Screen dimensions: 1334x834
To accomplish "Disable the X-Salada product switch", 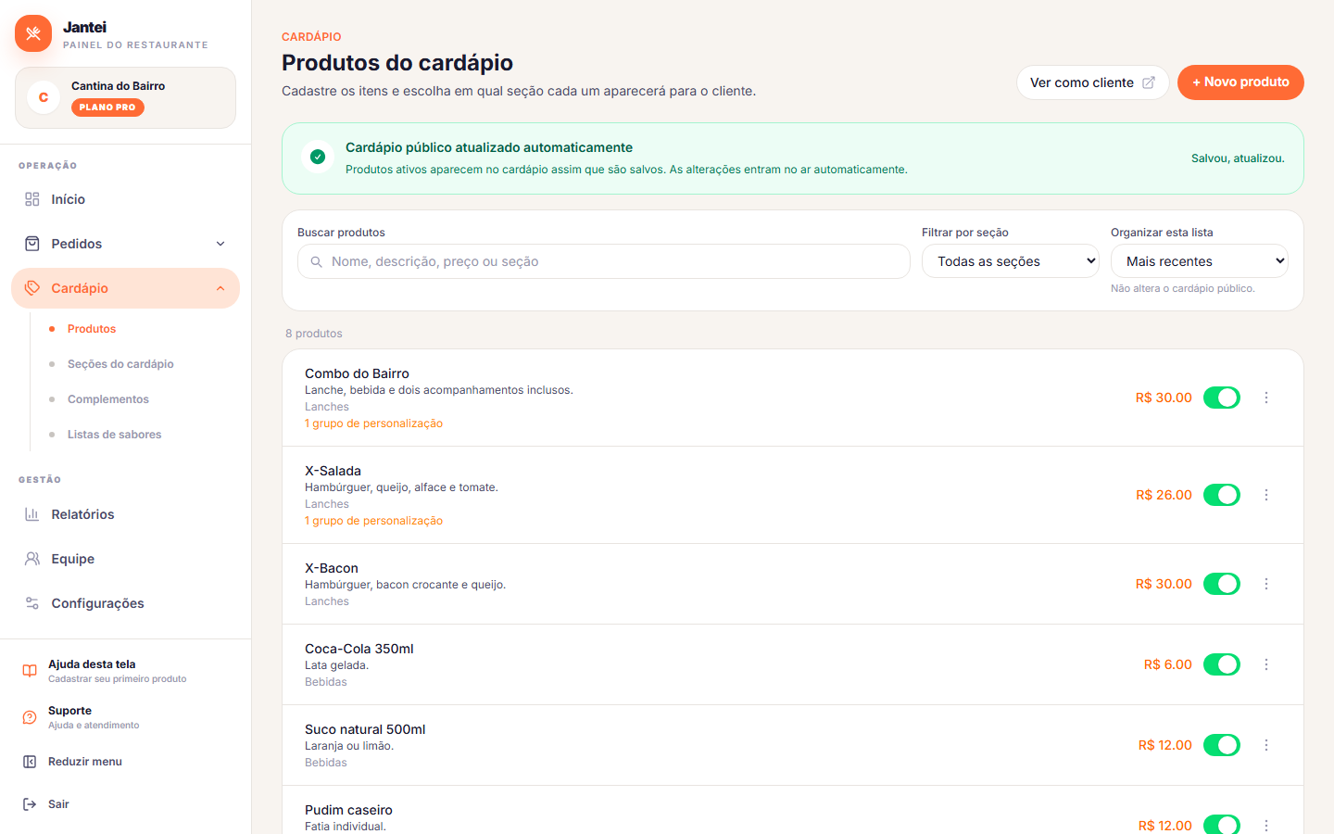I will (1222, 495).
